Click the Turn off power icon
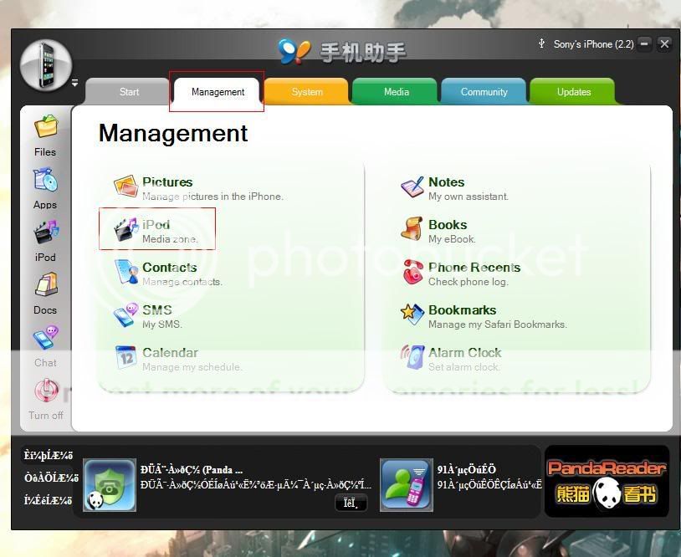Screen dimensions: 681x557 point(46,391)
